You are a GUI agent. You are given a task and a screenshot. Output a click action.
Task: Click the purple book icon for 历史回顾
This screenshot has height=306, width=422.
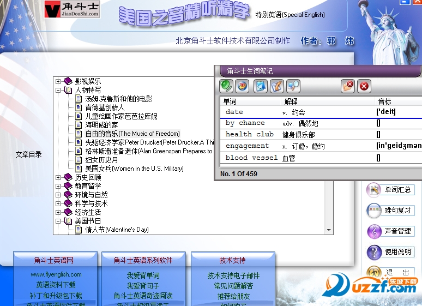pos(68,177)
